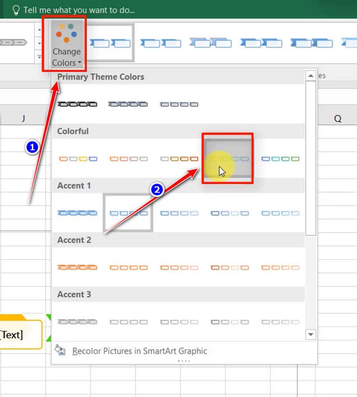Click the Accent 1 section heading
The width and height of the screenshot is (357, 397).
pyautogui.click(x=74, y=185)
